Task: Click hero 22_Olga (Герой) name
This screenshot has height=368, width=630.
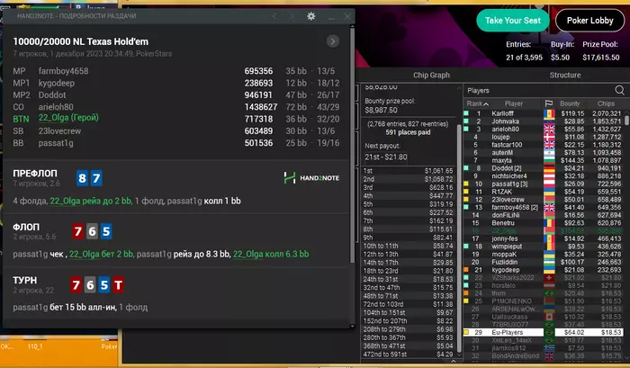Action: (68, 118)
